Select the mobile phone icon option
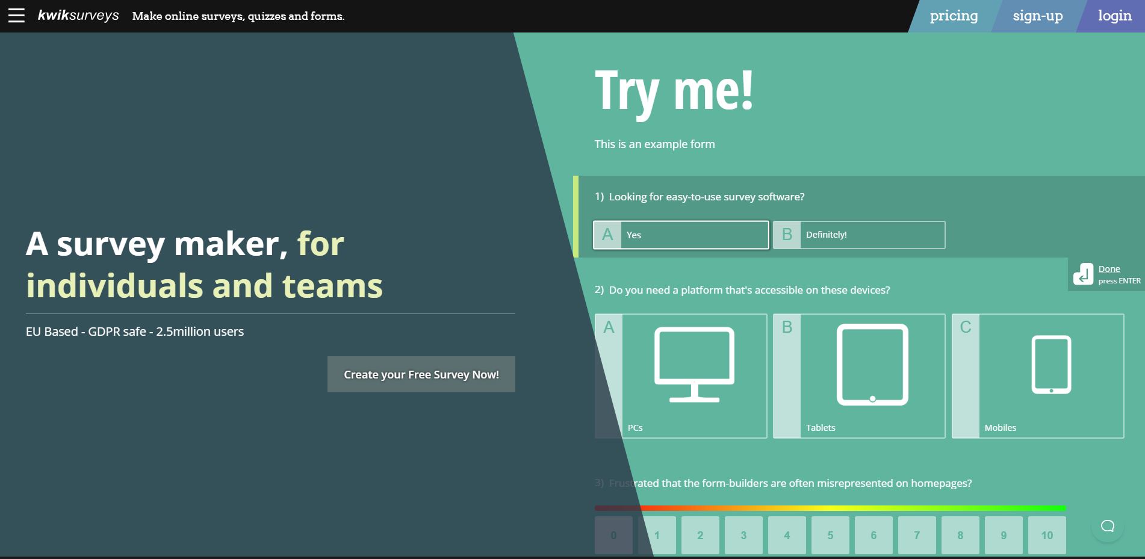The image size is (1145, 559). coord(1051,365)
